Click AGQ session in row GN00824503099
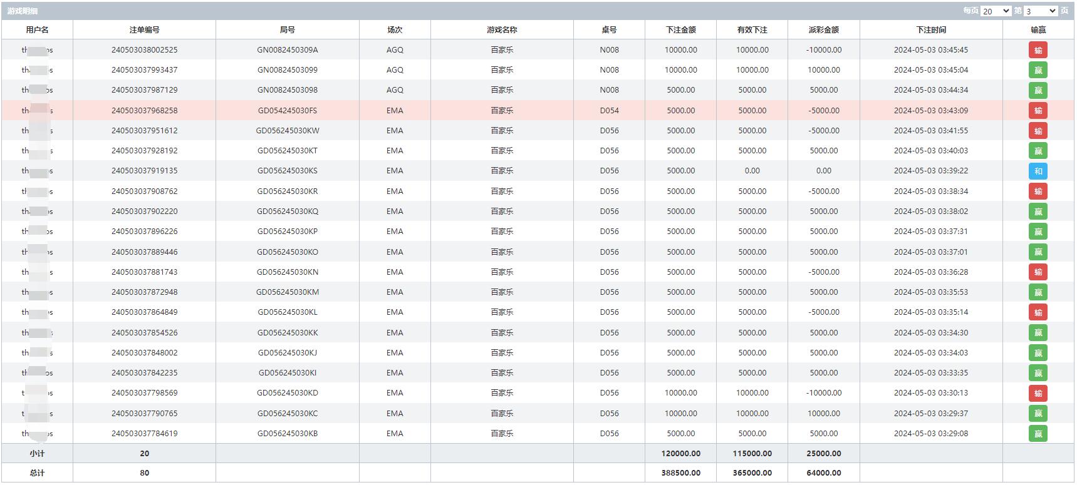Viewport: 1077px width, 485px height. pos(395,70)
